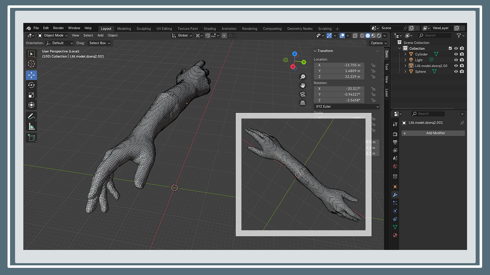Image resolution: width=490 pixels, height=275 pixels.
Task: Choose the Scale tool
Action: (x=31, y=95)
